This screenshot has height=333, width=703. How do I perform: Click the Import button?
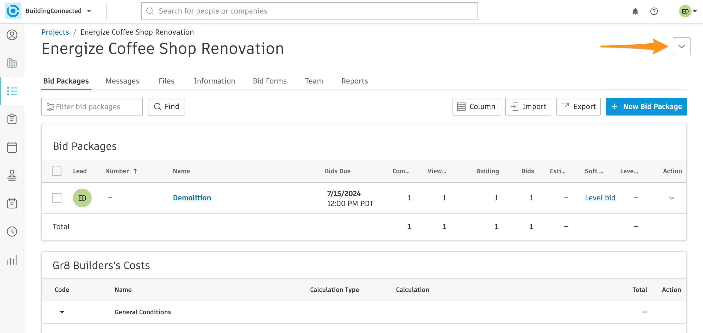(528, 107)
